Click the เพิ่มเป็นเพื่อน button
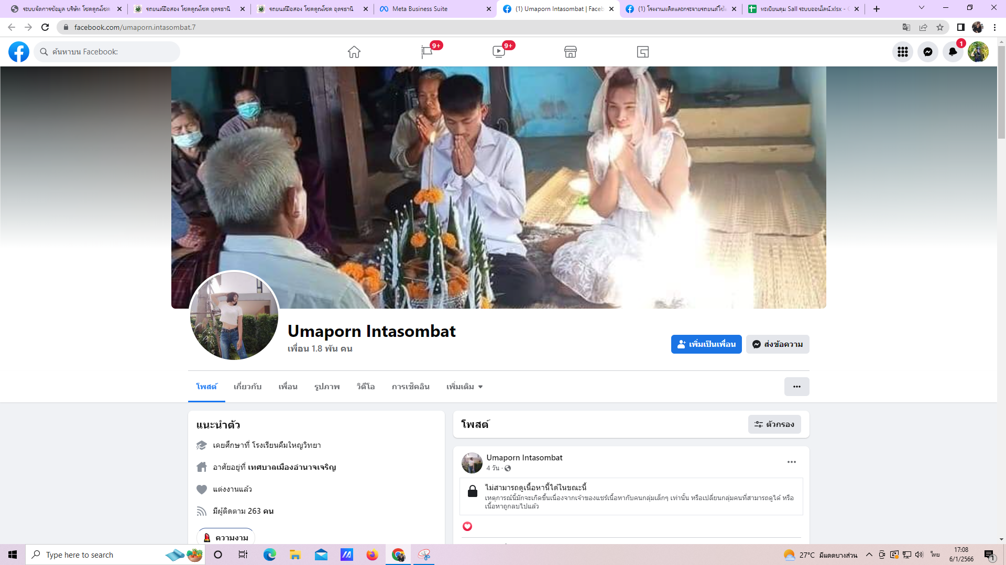1006x565 pixels. (x=706, y=344)
